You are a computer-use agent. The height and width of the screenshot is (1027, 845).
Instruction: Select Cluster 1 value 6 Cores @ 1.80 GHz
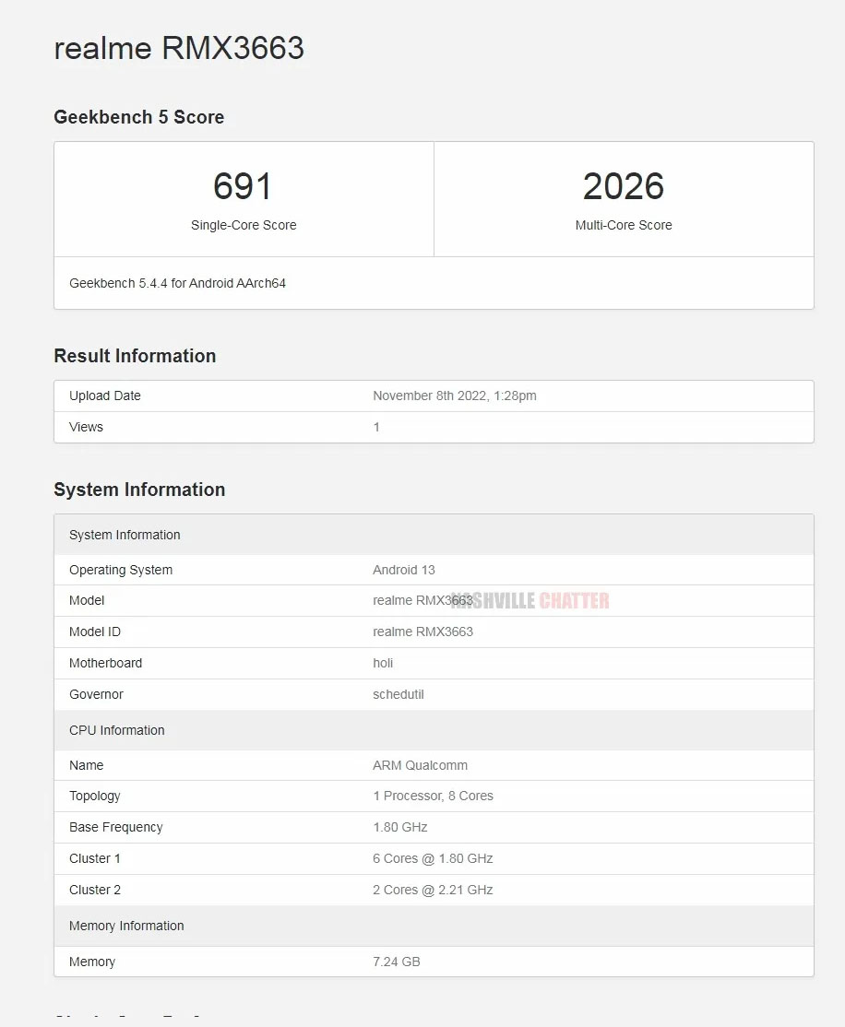(433, 858)
